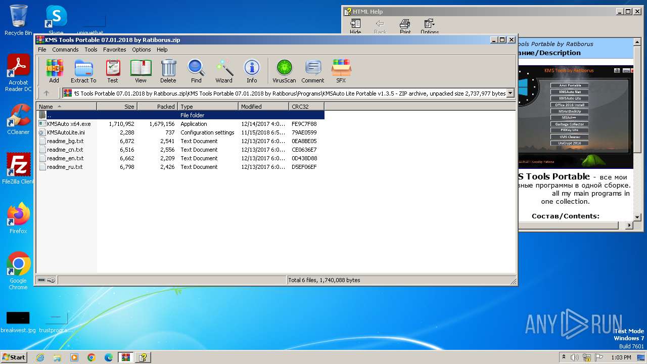647x364 pixels.
Task: Select the readme_ru.txt file
Action: [x=180, y=167]
